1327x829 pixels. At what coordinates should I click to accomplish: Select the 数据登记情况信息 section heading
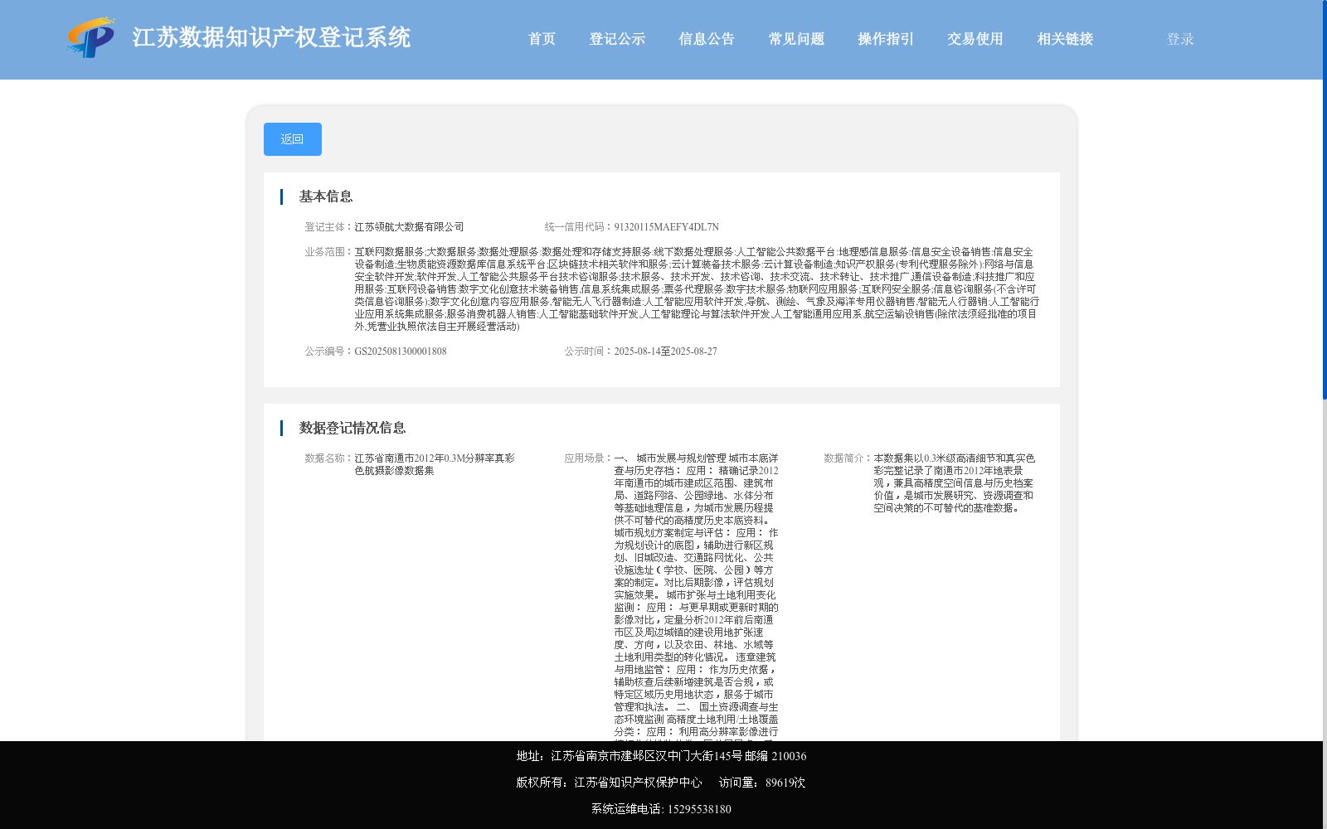coord(352,428)
